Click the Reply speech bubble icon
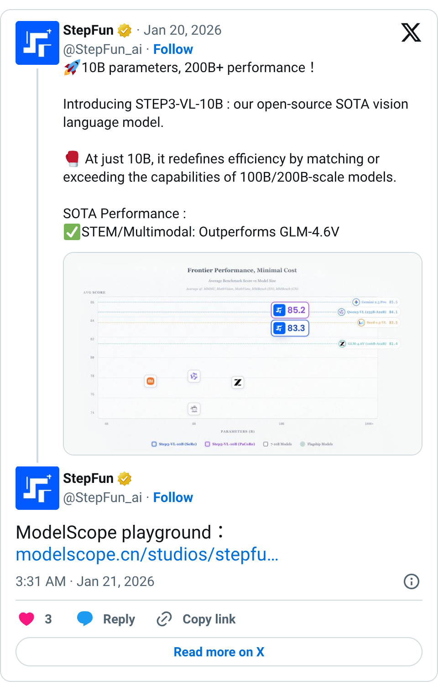438x691 pixels. tap(85, 619)
